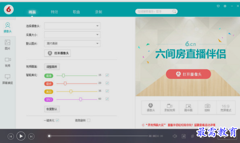This screenshot has height=143, width=240.
Task: Click the volume speaker icon
Action: tap(175, 136)
